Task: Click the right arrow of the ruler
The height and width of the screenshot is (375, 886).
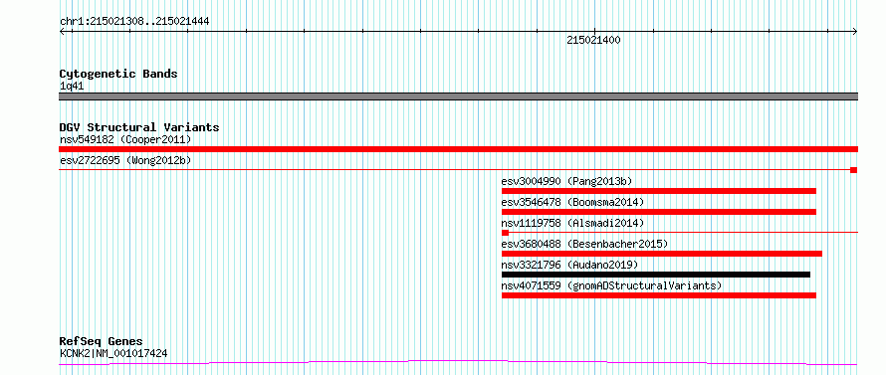Action: point(854,31)
